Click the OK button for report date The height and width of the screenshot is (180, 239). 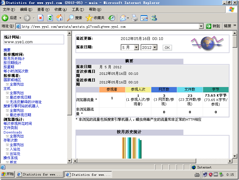pos(167,47)
